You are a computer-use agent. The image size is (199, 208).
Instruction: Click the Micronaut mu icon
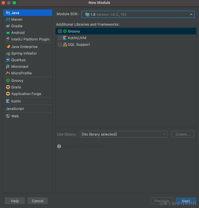click(x=8, y=66)
